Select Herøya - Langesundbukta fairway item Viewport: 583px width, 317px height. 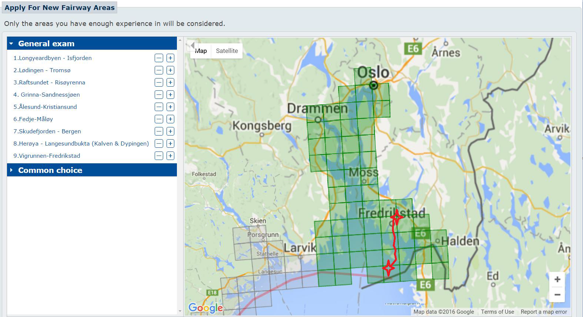(81, 144)
